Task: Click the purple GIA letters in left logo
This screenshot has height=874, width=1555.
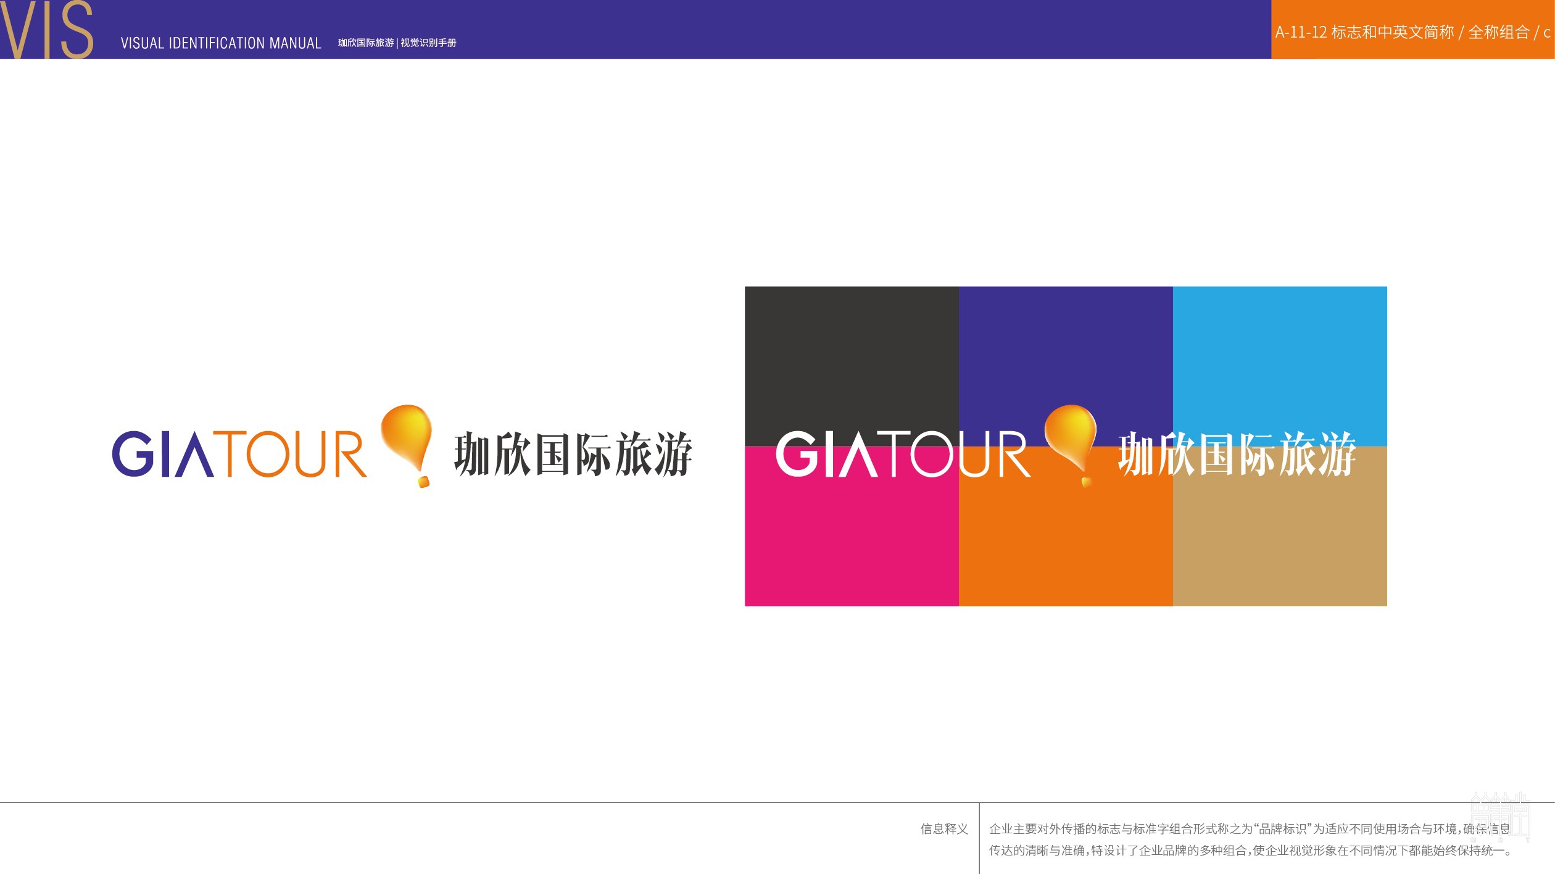Action: click(162, 455)
